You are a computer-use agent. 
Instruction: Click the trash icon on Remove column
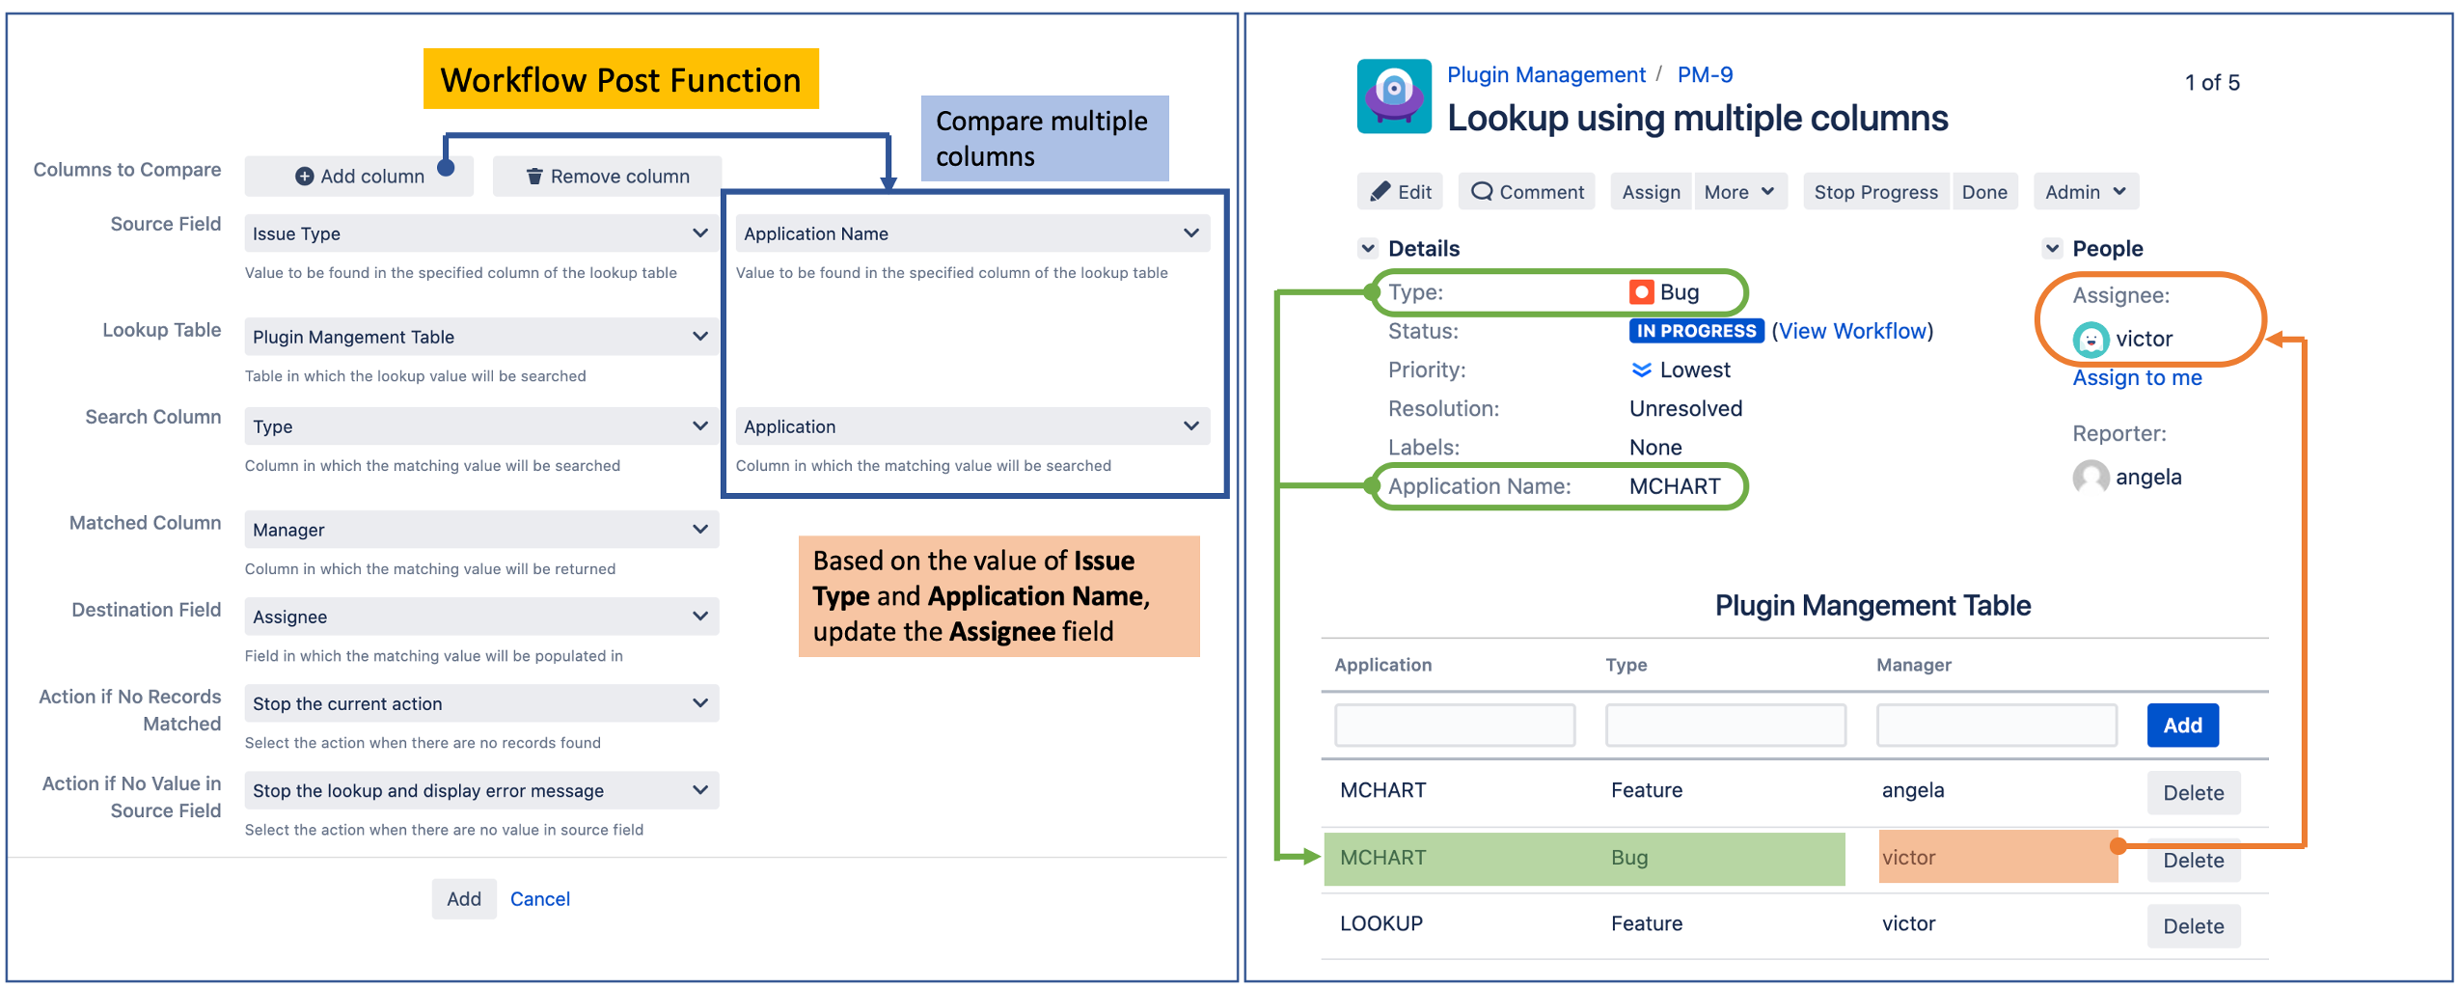click(x=536, y=176)
